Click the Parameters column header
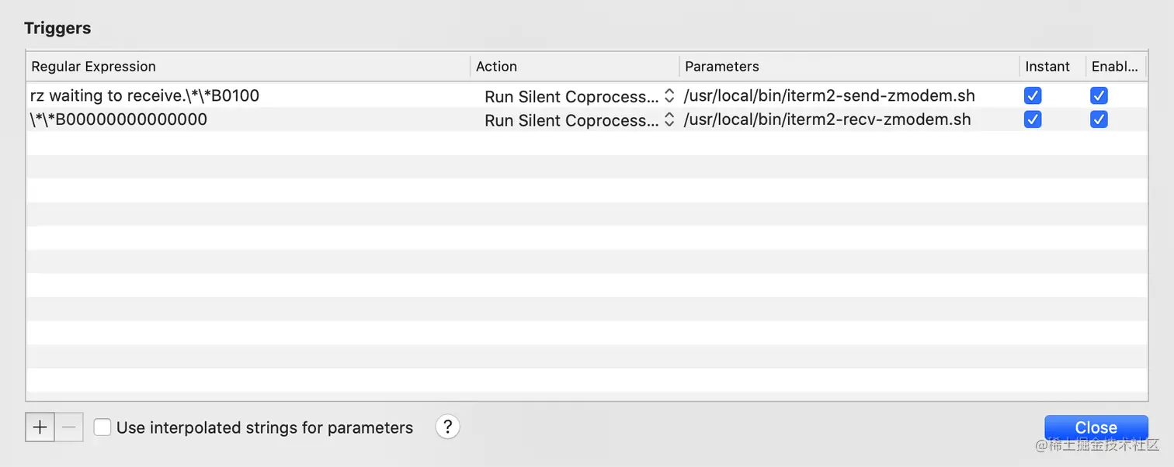This screenshot has width=1174, height=467. pos(721,66)
